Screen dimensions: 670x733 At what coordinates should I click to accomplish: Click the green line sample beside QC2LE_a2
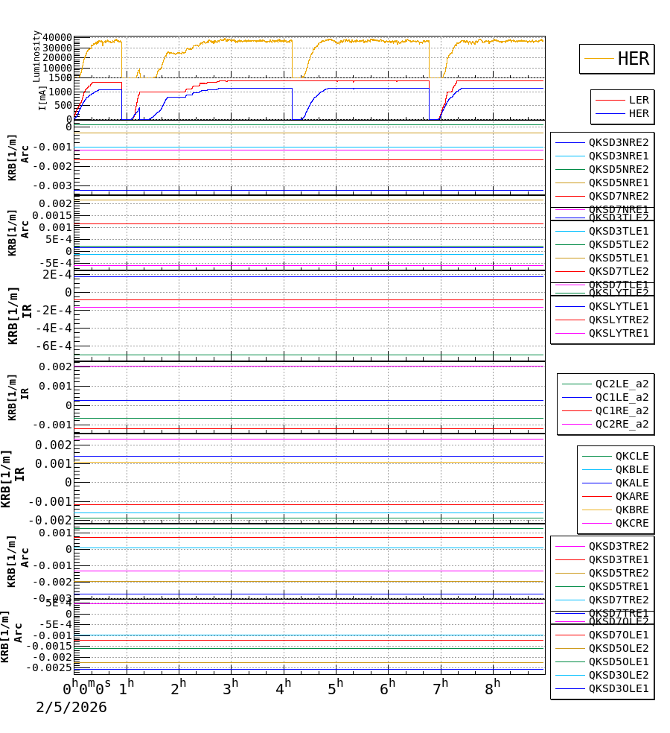577,384
